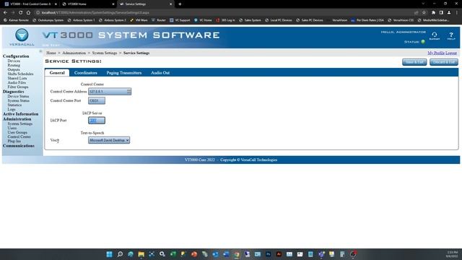462x260 pixels.
Task: Open Filter Groups in the sidebar
Action: click(x=18, y=87)
